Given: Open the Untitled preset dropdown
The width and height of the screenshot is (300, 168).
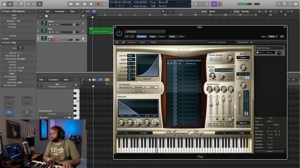Looking at the screenshot, I should tap(144, 31).
